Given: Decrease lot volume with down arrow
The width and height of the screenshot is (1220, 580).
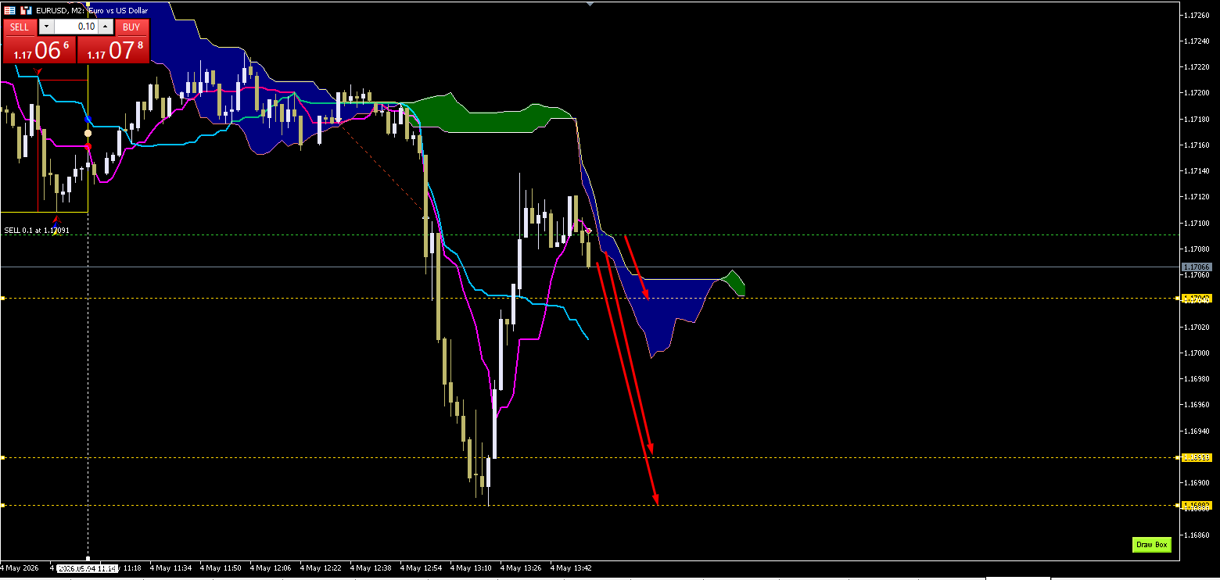Looking at the screenshot, I should 45,27.
